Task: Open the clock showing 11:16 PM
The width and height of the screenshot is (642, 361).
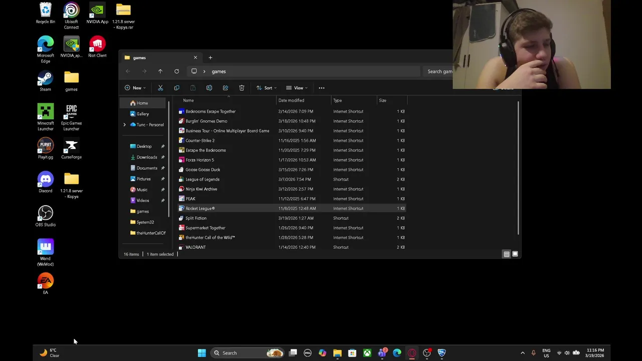Action: coord(595,353)
